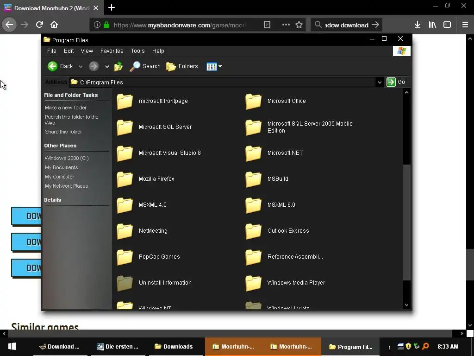
Task: Open the Back button history dropdown
Action: (x=81, y=67)
